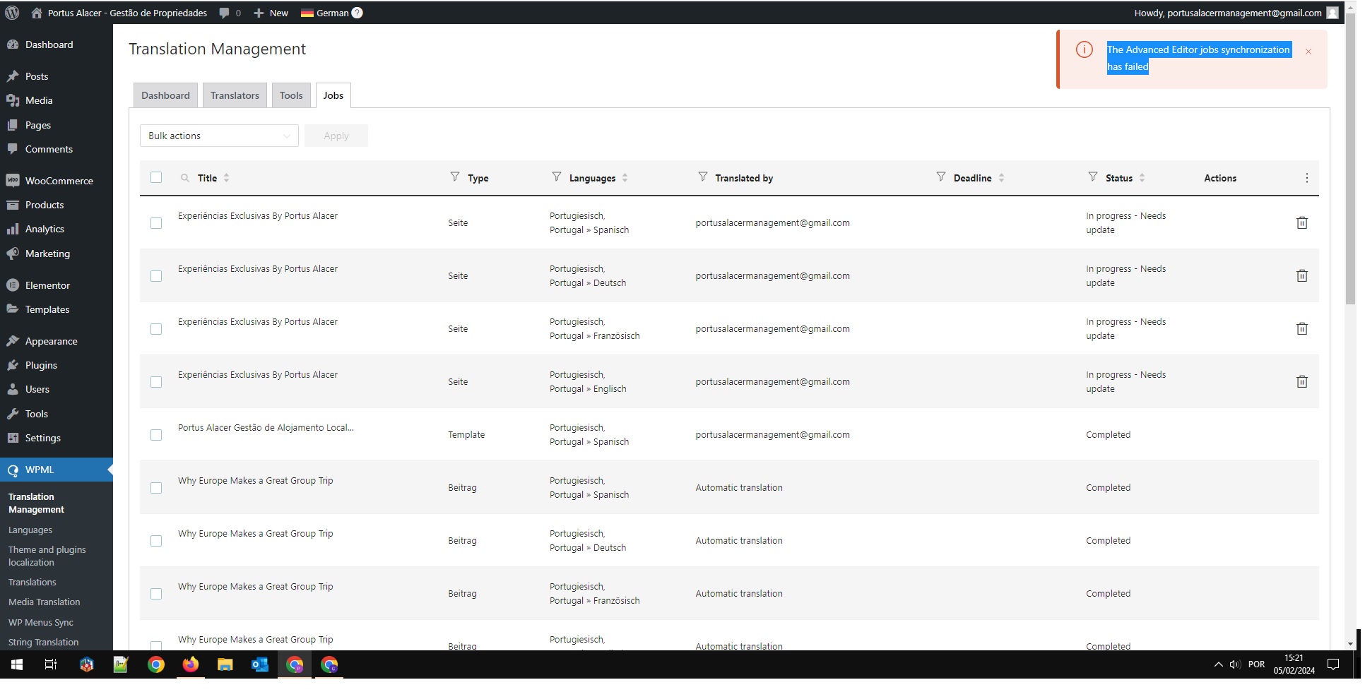Open File Explorer from the taskbar

225,664
